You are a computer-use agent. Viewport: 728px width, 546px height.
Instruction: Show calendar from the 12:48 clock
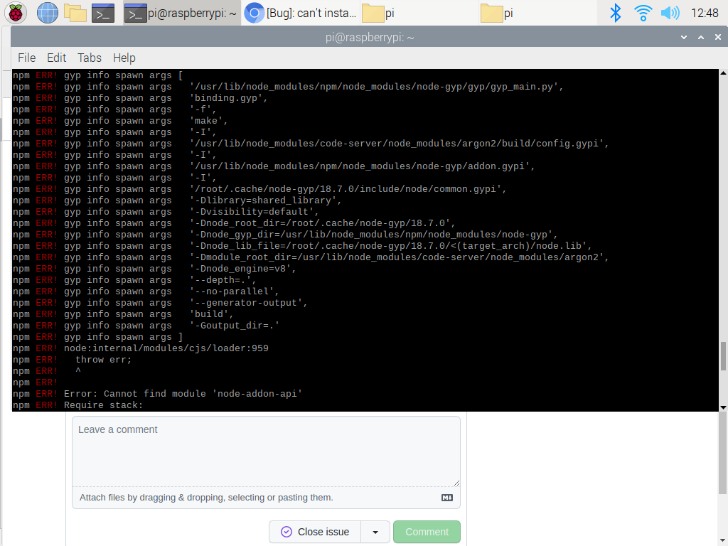705,13
